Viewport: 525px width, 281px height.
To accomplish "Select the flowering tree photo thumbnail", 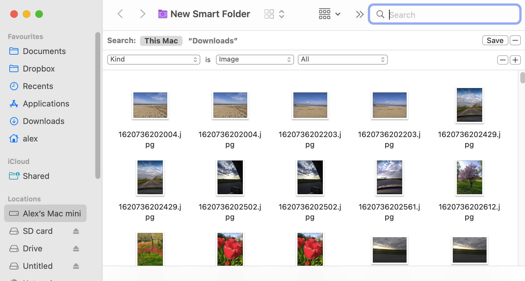I will (x=469, y=177).
